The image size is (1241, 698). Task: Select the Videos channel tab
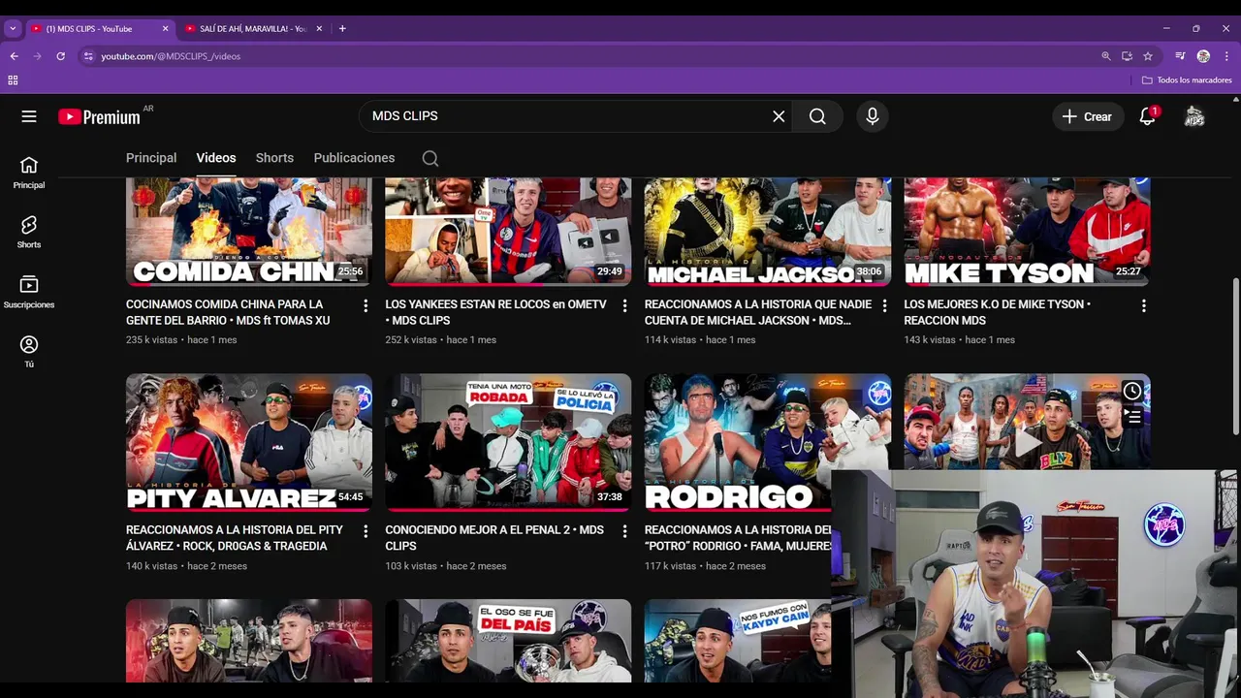pos(216,158)
